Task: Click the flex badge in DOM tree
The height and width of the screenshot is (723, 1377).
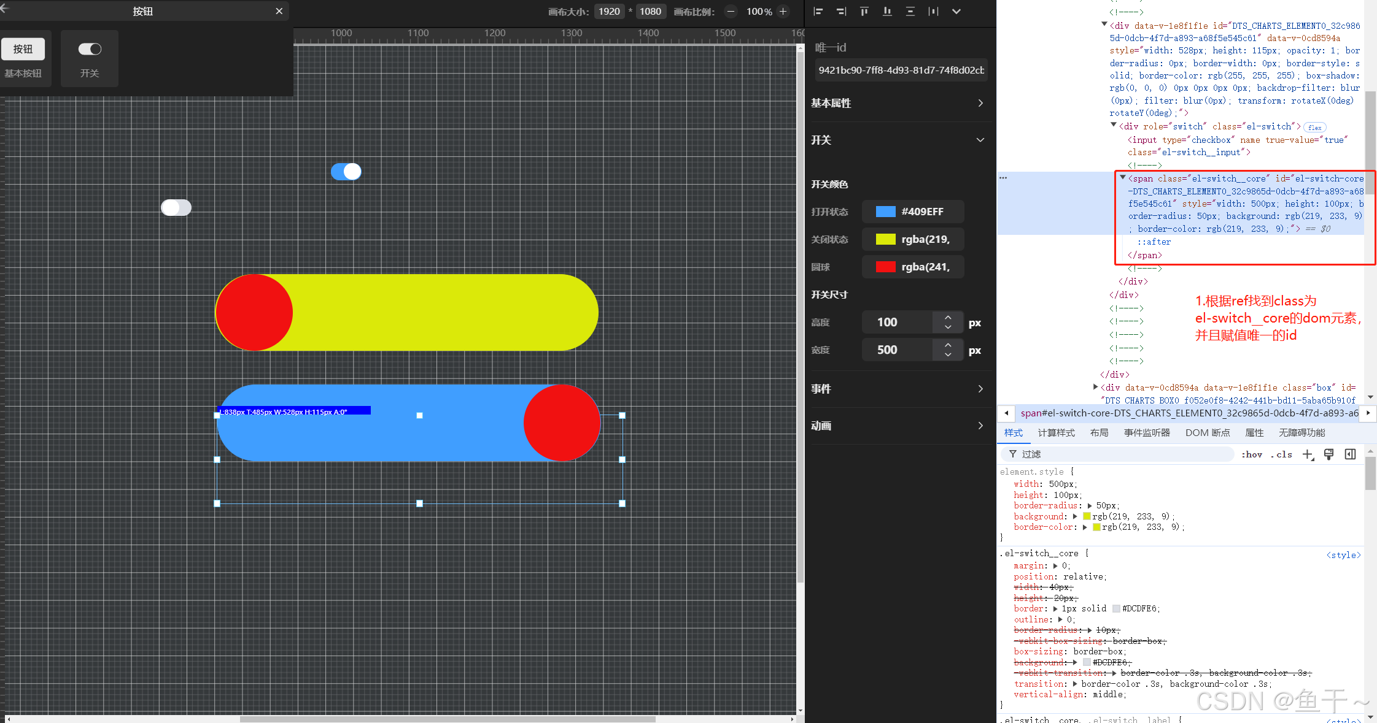Action: click(x=1314, y=128)
